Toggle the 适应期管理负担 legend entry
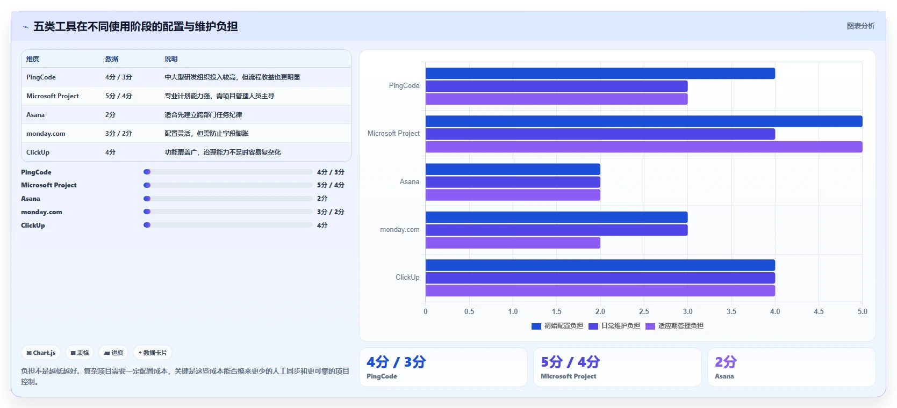897x408 pixels. [x=674, y=326]
